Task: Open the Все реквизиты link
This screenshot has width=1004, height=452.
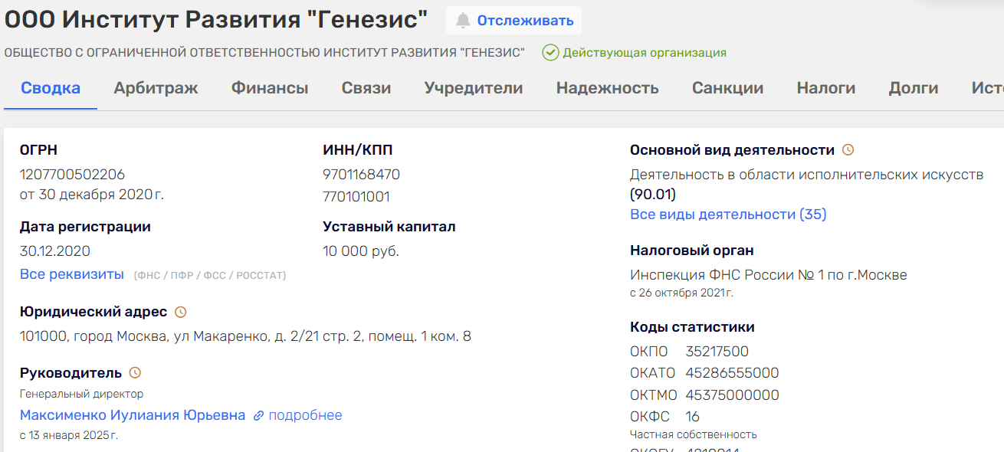Action: pyautogui.click(x=71, y=273)
